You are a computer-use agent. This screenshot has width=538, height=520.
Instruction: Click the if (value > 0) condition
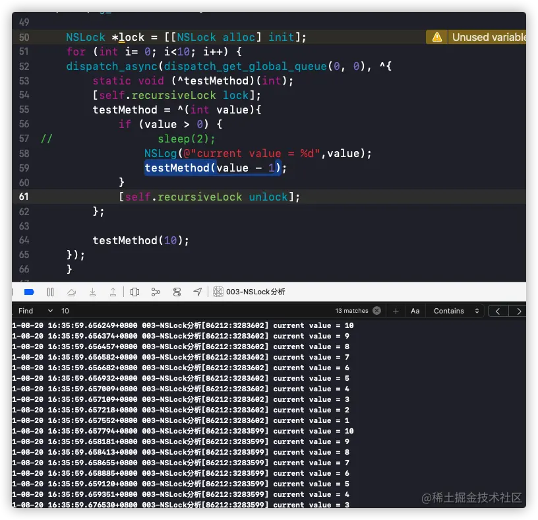pos(171,124)
